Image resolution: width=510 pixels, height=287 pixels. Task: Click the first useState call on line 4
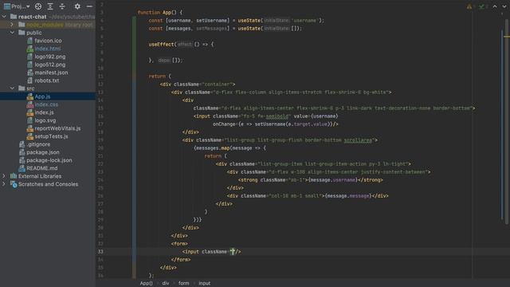249,21
